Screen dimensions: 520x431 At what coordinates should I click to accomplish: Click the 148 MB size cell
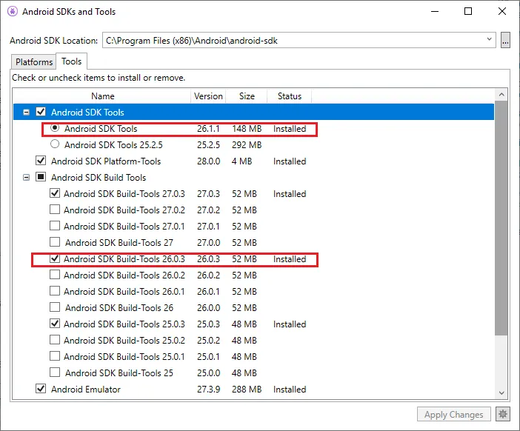click(x=247, y=129)
